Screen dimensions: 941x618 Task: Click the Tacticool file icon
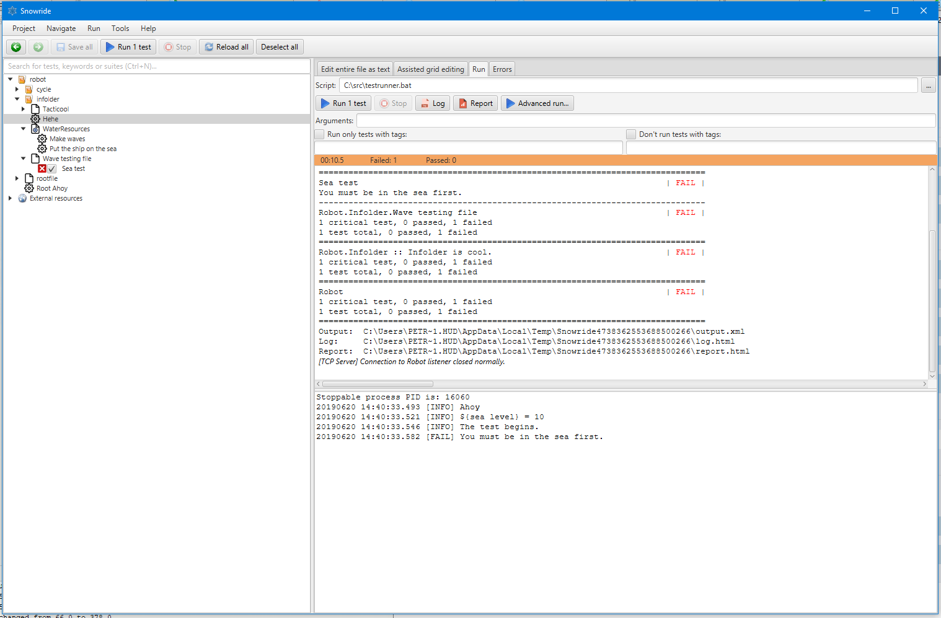(35, 109)
